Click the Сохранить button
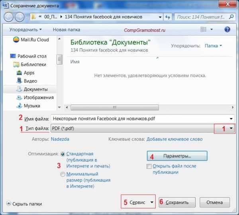 [x=177, y=202]
